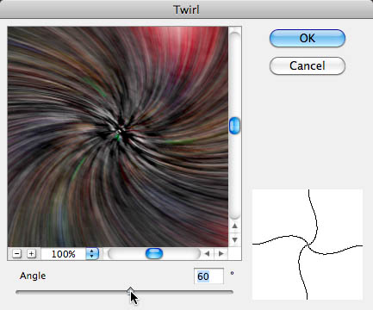The height and width of the screenshot is (310, 373).
Task: Click the Angle slider track's right end
Action: click(231, 292)
